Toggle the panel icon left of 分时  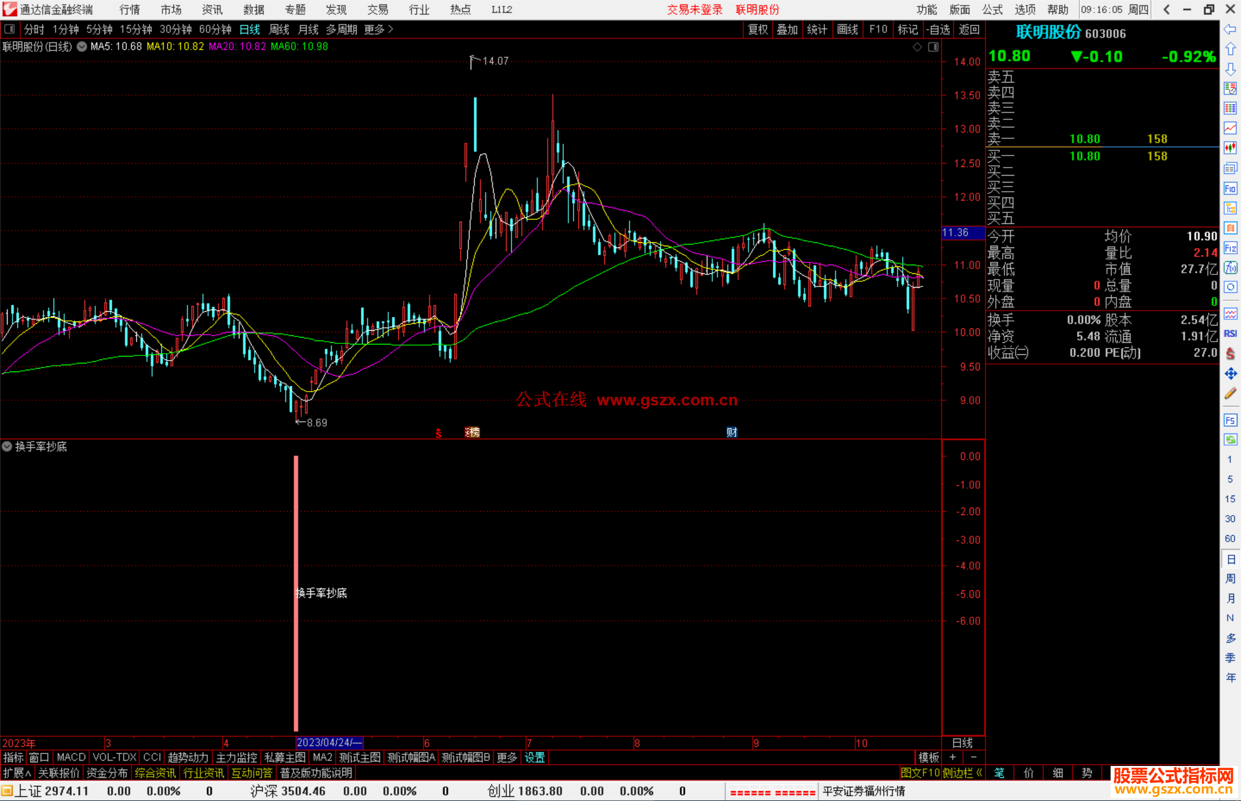point(9,29)
